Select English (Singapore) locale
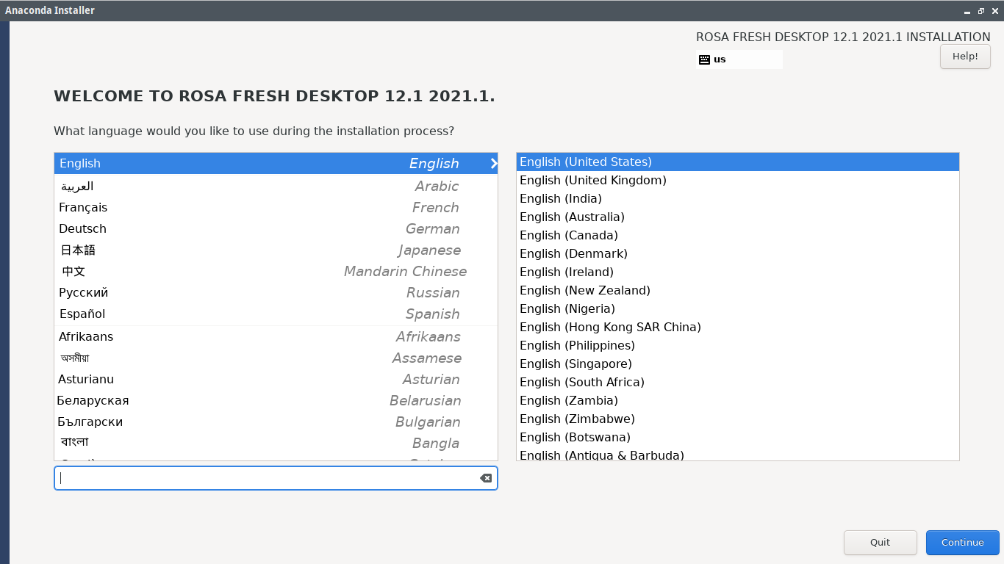The image size is (1004, 564). click(738, 364)
